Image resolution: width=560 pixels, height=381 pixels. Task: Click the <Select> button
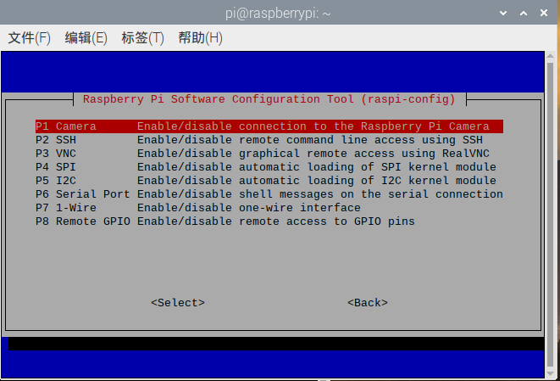[178, 303]
